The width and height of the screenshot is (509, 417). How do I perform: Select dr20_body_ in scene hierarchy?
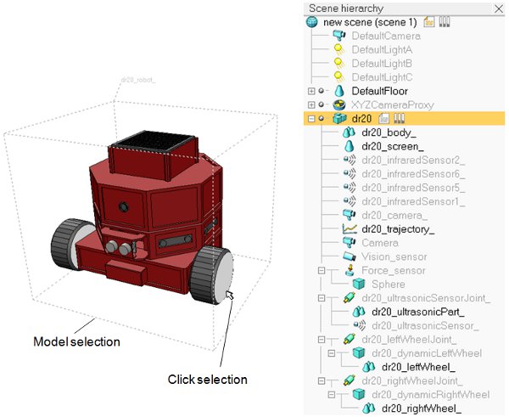pyautogui.click(x=389, y=132)
